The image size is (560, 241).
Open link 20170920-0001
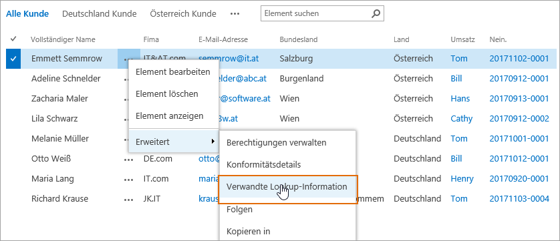pos(519,178)
